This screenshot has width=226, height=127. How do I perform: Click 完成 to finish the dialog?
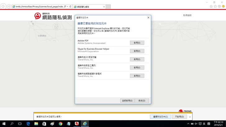pyautogui.click(x=142, y=101)
